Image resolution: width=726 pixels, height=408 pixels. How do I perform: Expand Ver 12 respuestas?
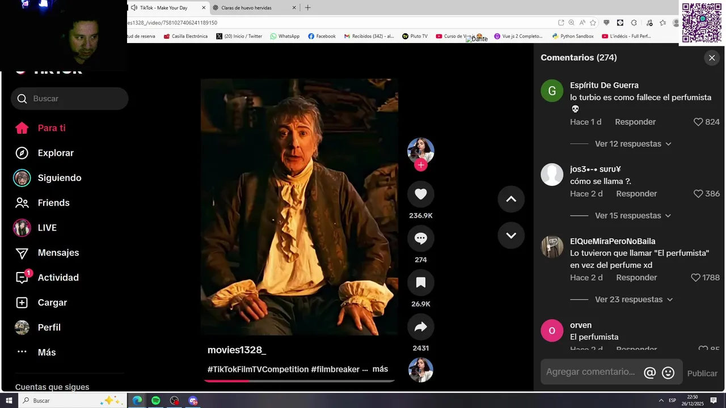(x=633, y=144)
